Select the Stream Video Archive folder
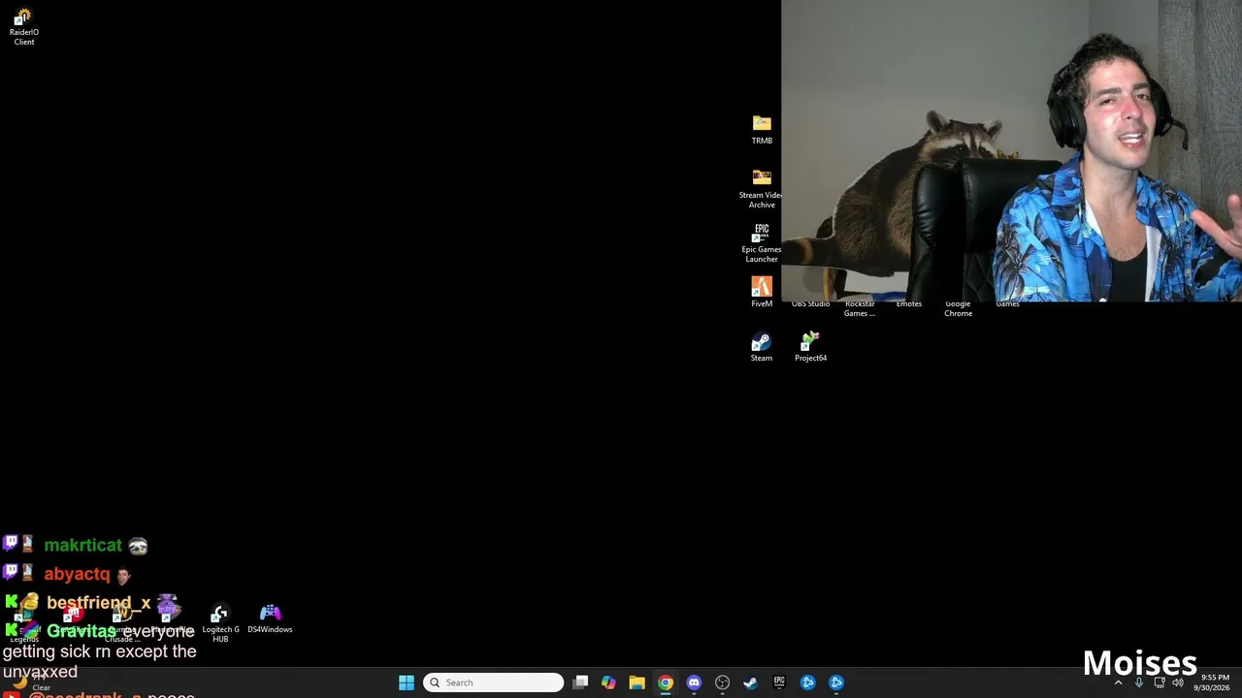This screenshot has height=698, width=1242. [x=762, y=188]
